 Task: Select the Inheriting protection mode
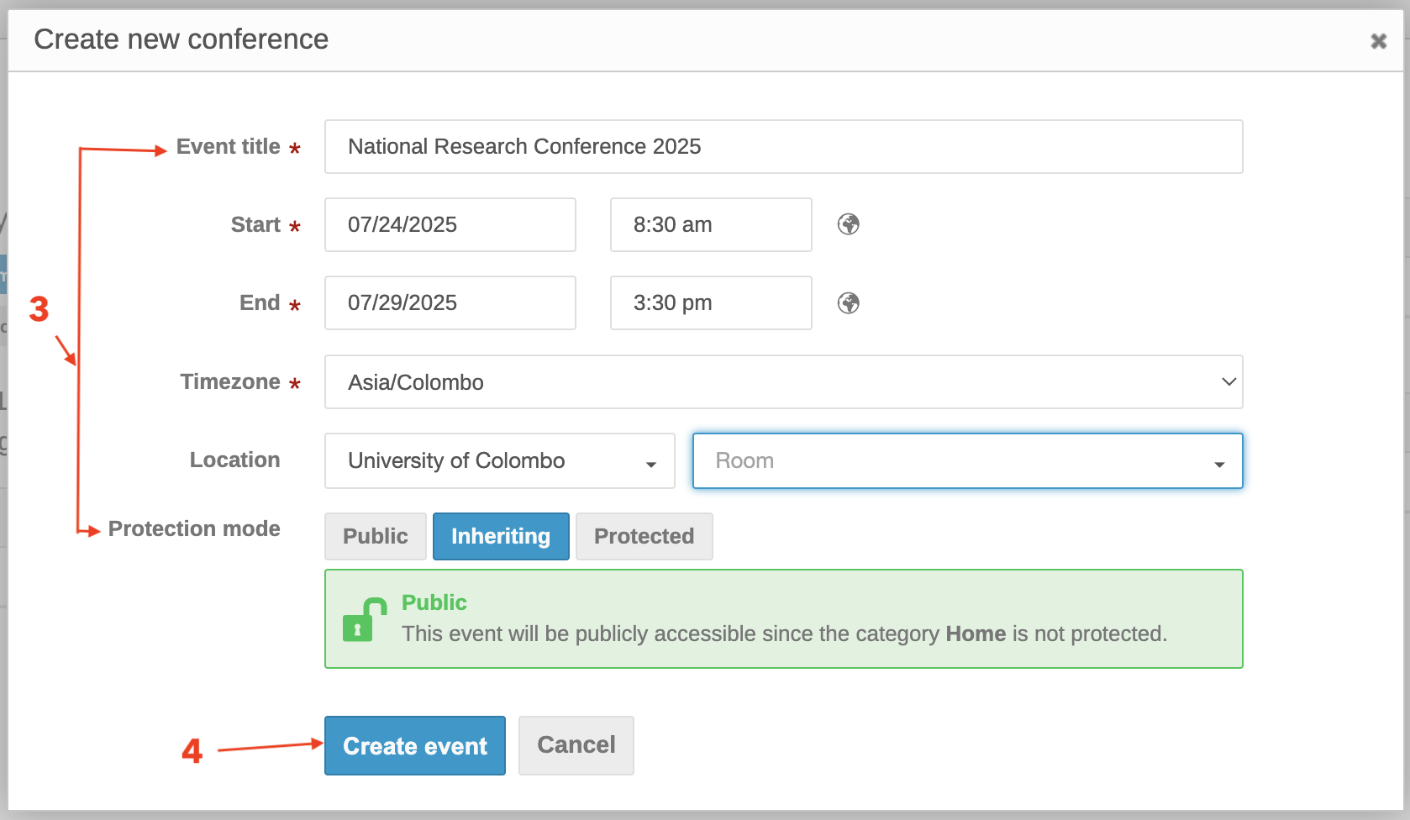click(x=501, y=536)
